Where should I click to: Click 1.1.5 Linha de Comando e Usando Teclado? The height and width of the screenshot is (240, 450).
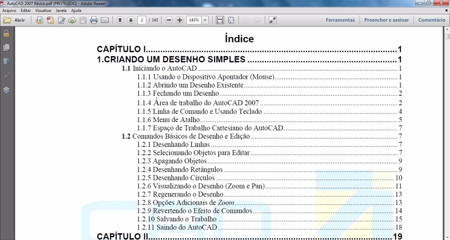270,112
